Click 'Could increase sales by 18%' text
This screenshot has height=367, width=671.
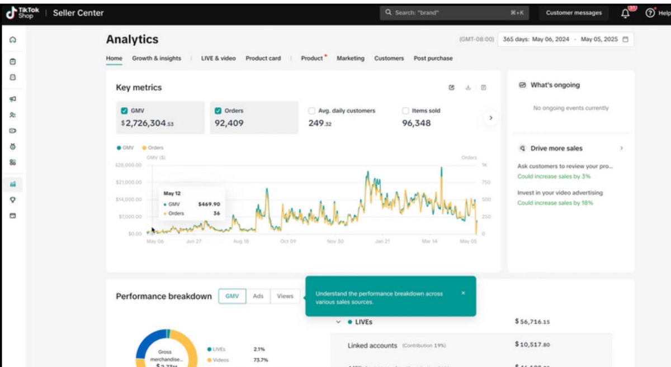click(555, 203)
